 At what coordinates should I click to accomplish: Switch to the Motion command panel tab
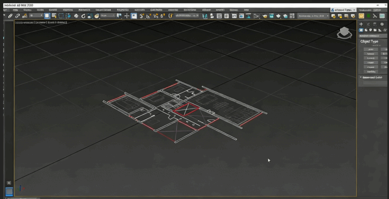point(382,24)
